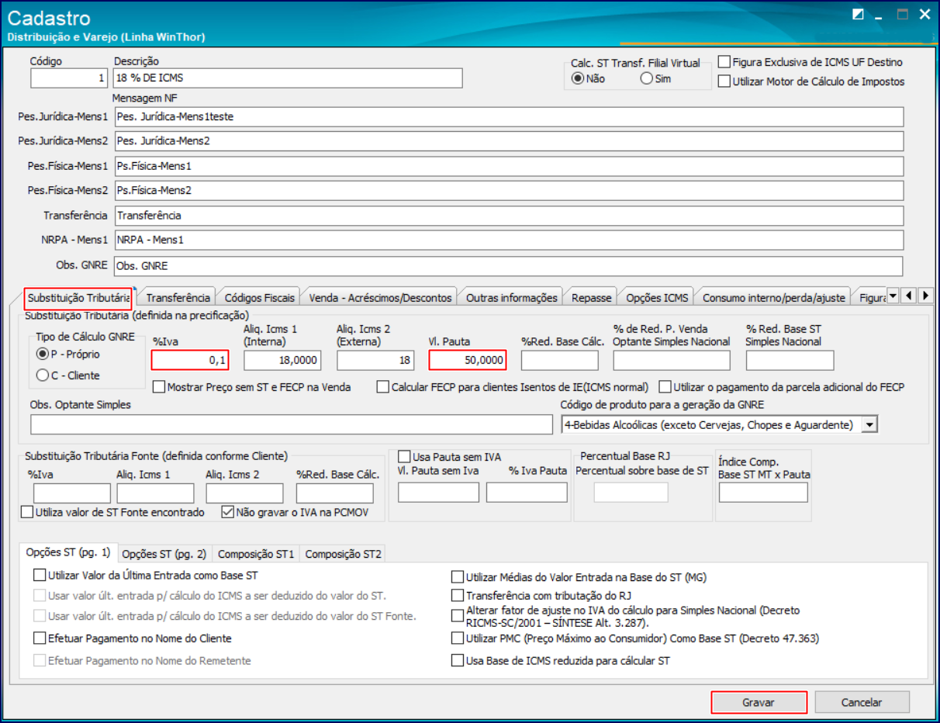Open the Outras informações tab
Screen dimensions: 940x723
click(511, 297)
